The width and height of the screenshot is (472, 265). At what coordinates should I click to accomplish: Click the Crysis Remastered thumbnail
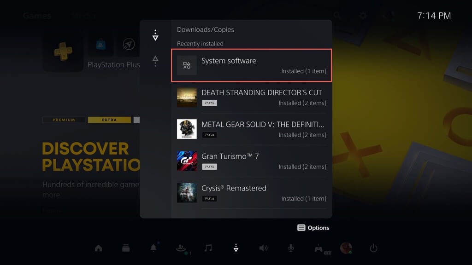[187, 193]
